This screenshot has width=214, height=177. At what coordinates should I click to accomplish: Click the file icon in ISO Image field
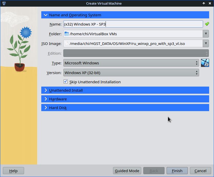[66, 43]
